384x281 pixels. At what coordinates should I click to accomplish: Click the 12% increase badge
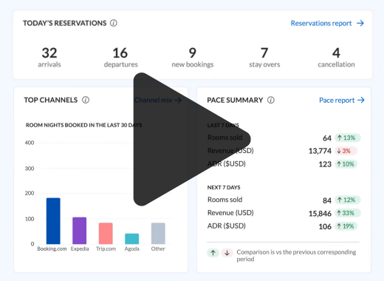click(x=347, y=200)
